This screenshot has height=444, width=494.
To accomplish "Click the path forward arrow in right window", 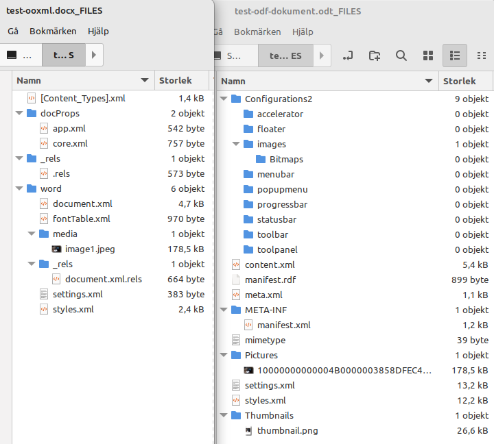I will pyautogui.click(x=322, y=56).
